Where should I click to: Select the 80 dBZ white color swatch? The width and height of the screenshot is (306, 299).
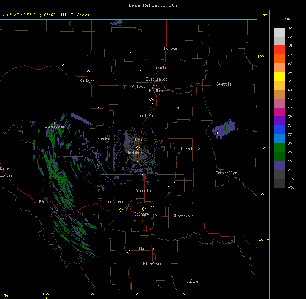(x=279, y=32)
